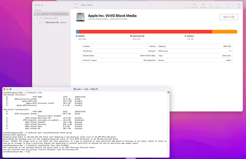The height and width of the screenshot is (159, 246).
Task: Click the remove volume minus icon
Action: tap(188, 4)
